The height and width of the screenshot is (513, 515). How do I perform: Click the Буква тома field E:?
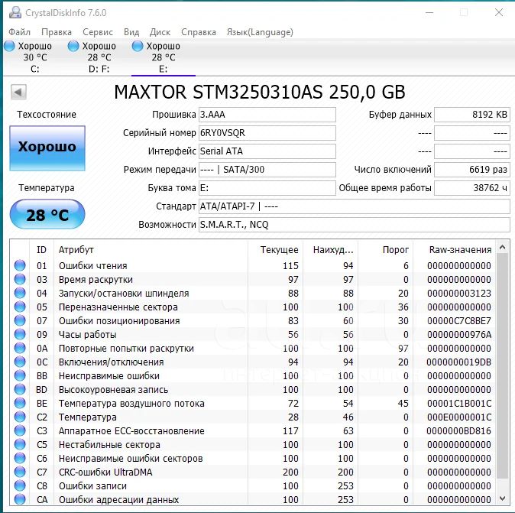click(267, 188)
